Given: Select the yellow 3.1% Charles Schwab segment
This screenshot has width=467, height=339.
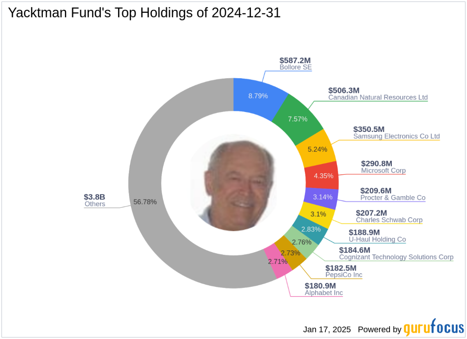Looking at the screenshot, I should (317, 214).
